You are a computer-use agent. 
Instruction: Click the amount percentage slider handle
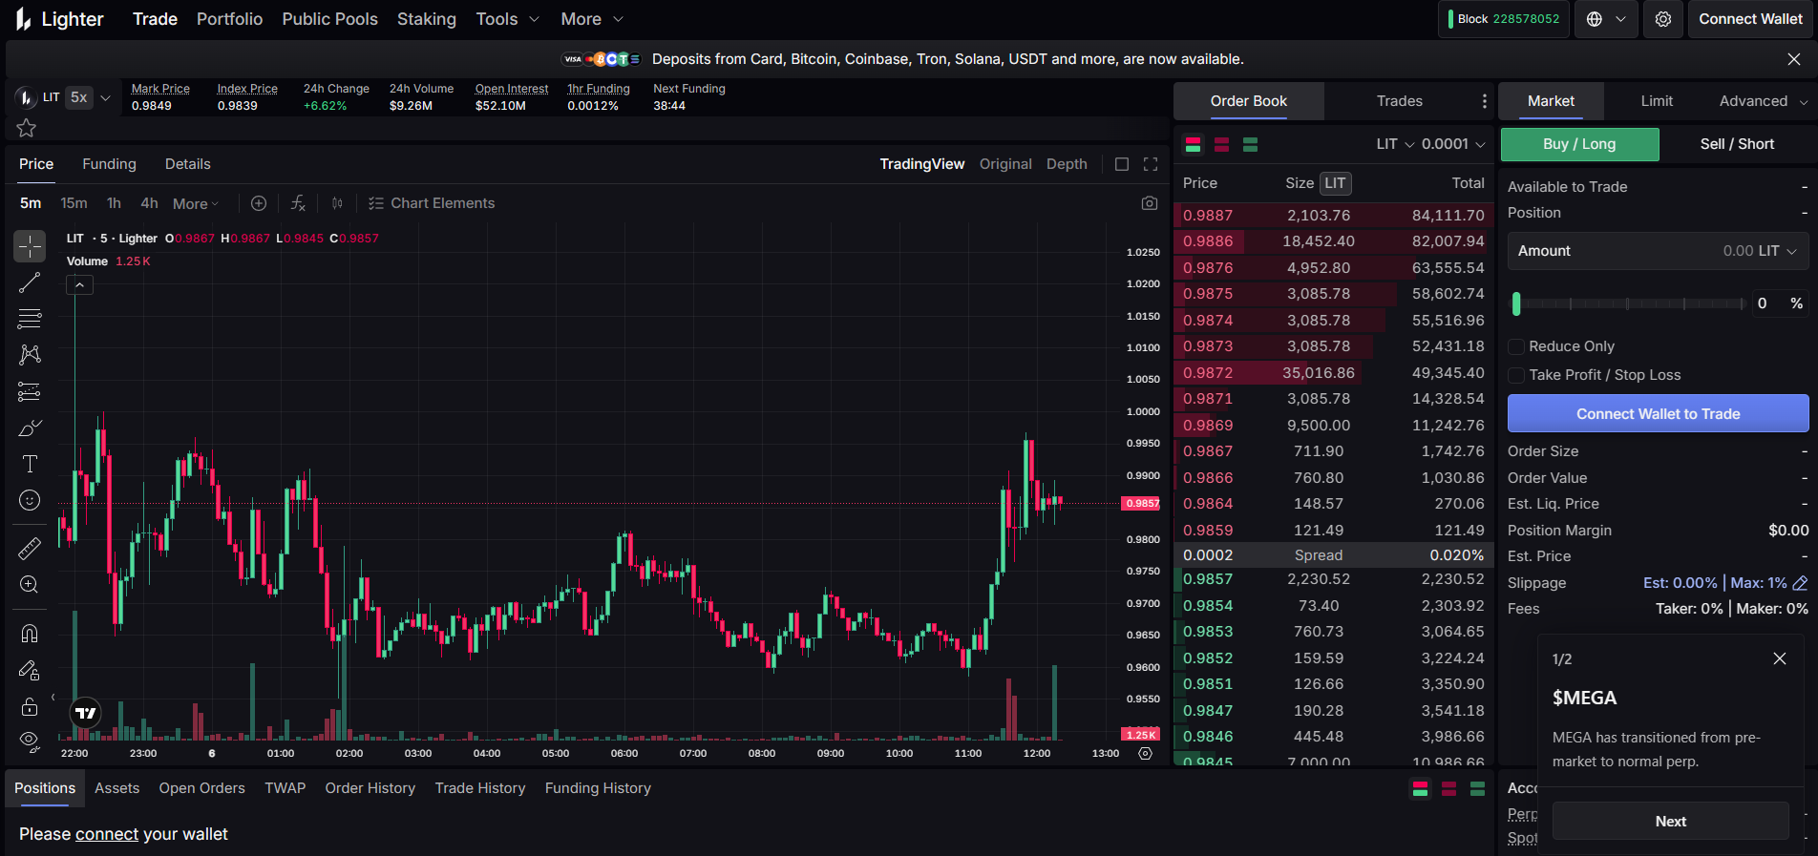[x=1516, y=303]
